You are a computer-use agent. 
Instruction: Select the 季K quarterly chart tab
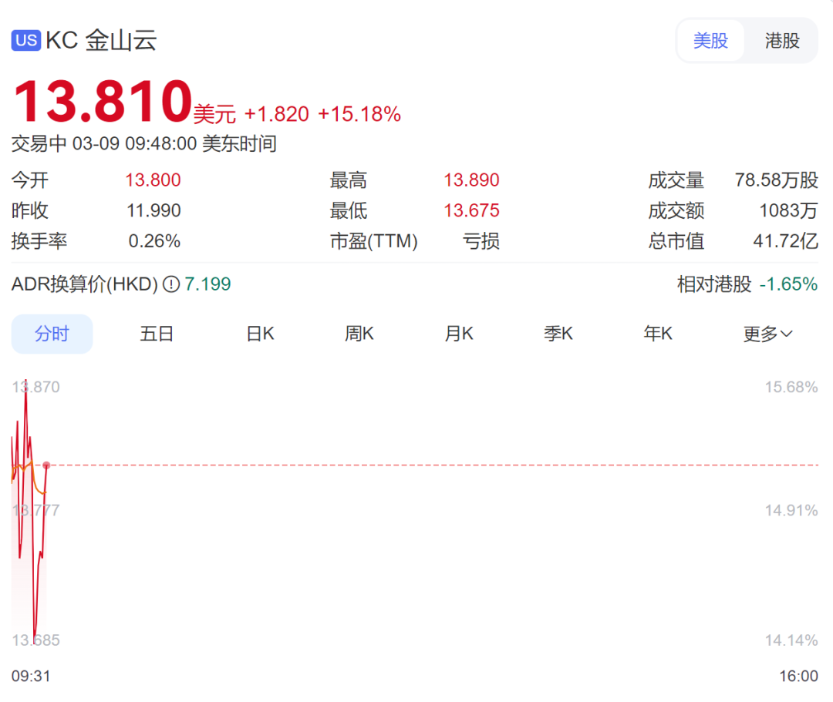[558, 334]
